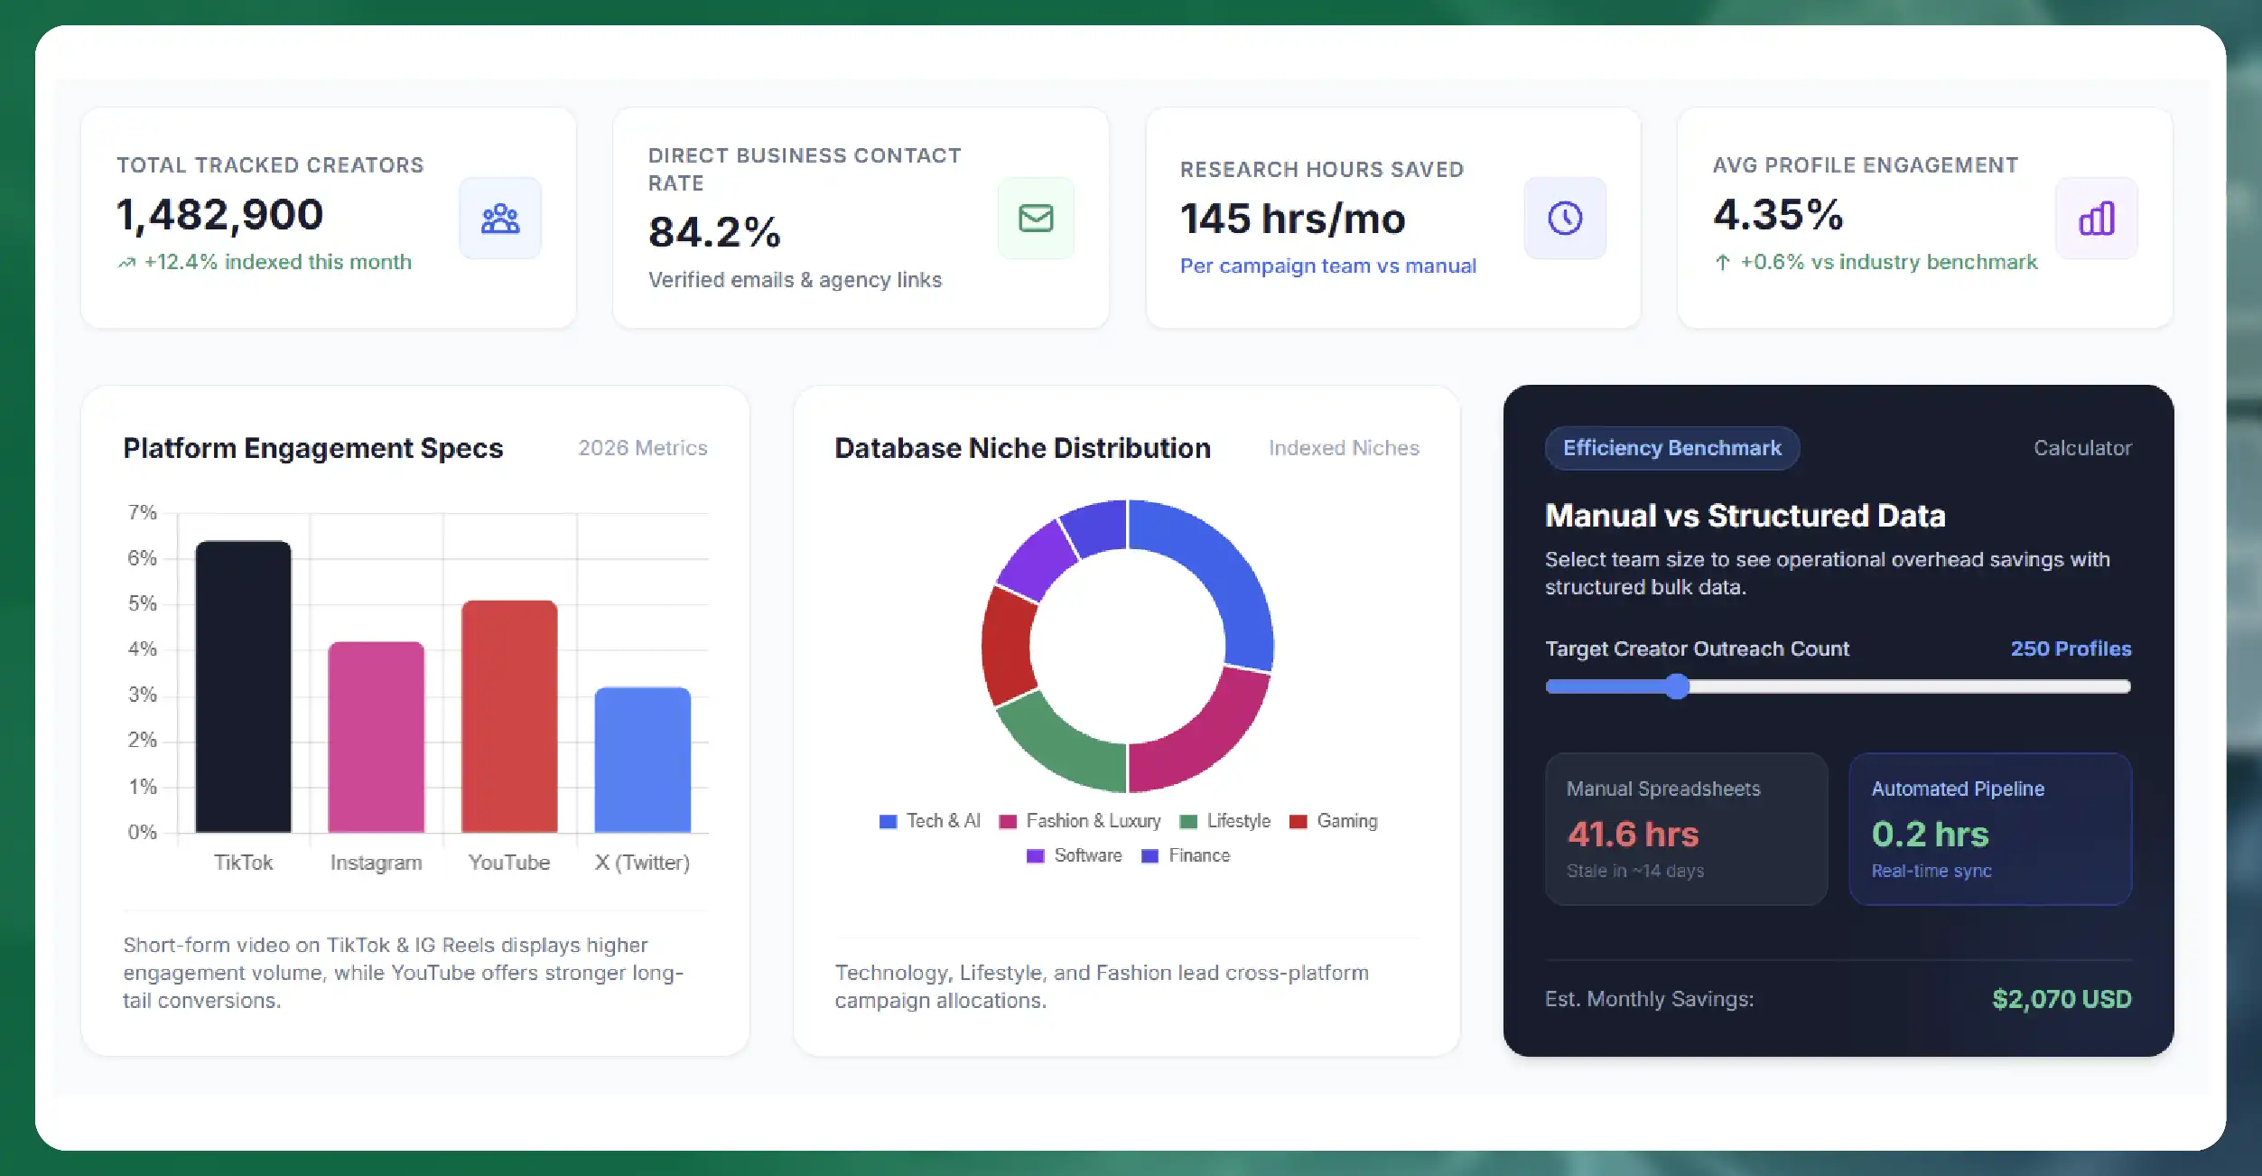Click 'Verified emails & agency links' text

click(x=795, y=280)
